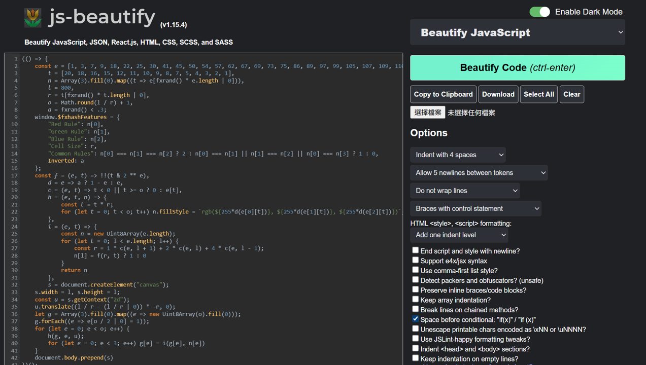This screenshot has height=365, width=646.
Task: Click the "Common Rules" code line
Action: click(213, 154)
